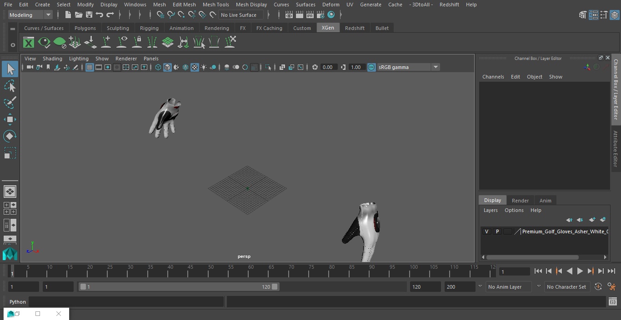Toggle wireframe shading cube icon
621x320 pixels.
coord(158,67)
